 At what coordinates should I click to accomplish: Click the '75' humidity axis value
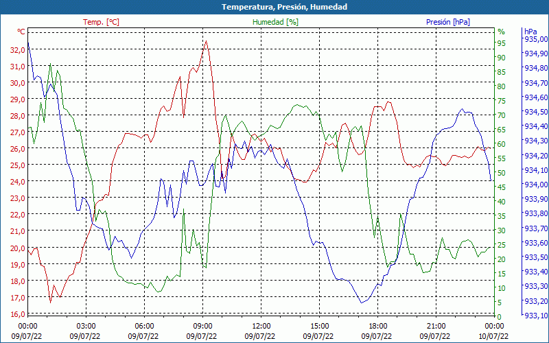pos(502,101)
